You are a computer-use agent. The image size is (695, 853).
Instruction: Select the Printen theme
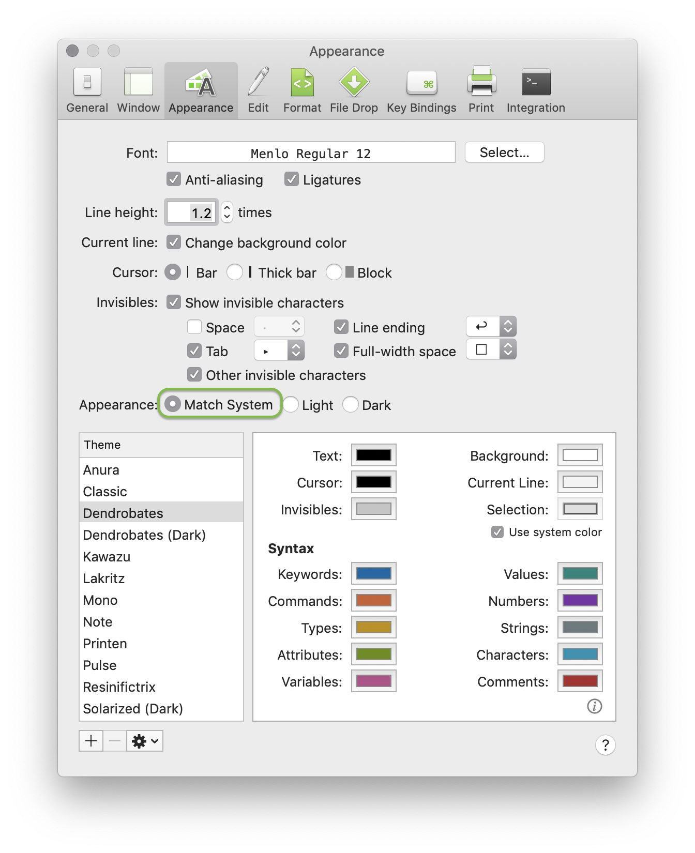tap(161, 643)
